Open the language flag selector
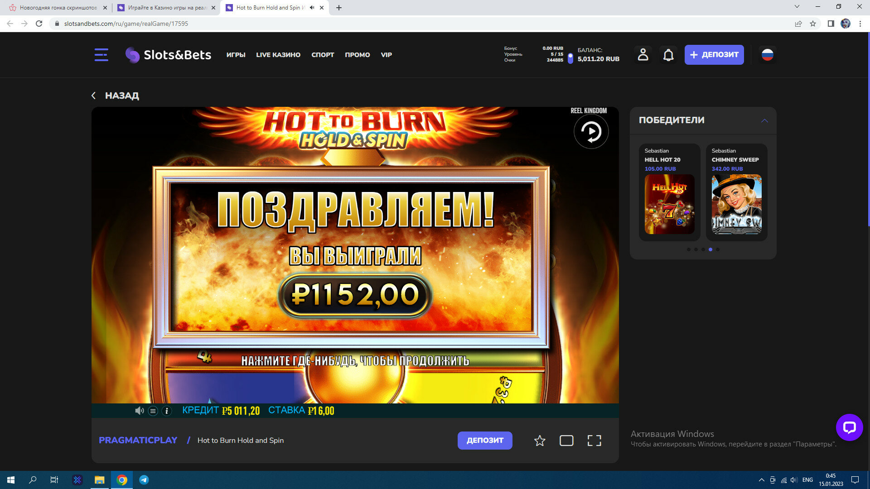 (767, 55)
